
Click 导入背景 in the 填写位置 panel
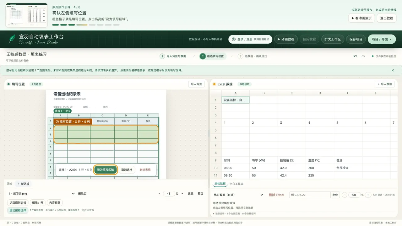(197, 84)
